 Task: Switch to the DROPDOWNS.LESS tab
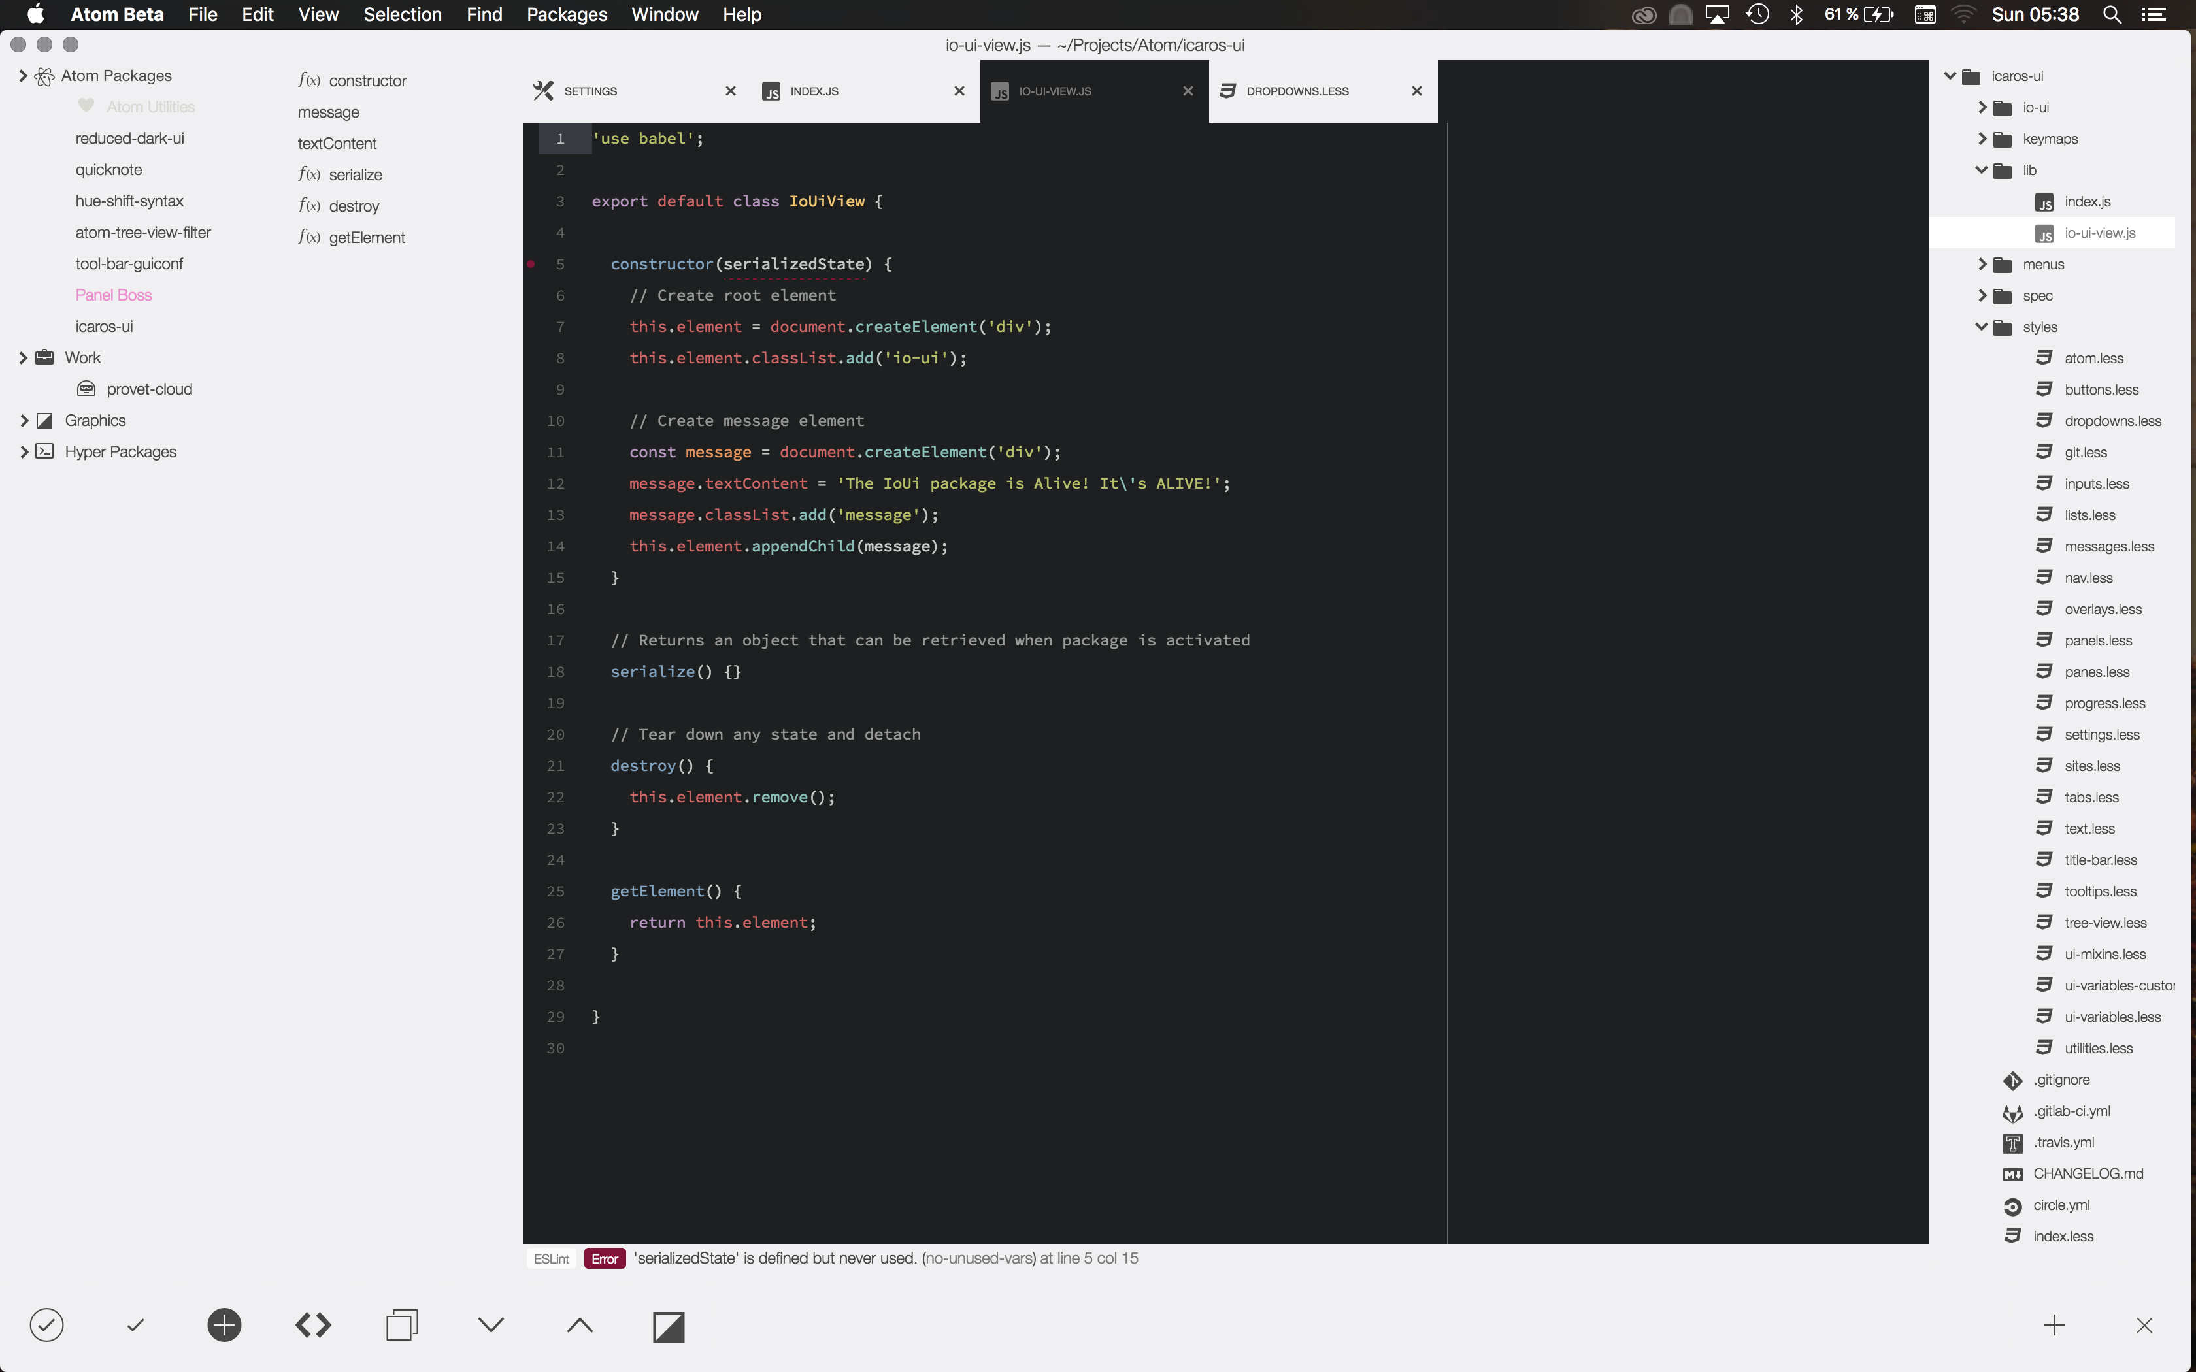click(1297, 91)
